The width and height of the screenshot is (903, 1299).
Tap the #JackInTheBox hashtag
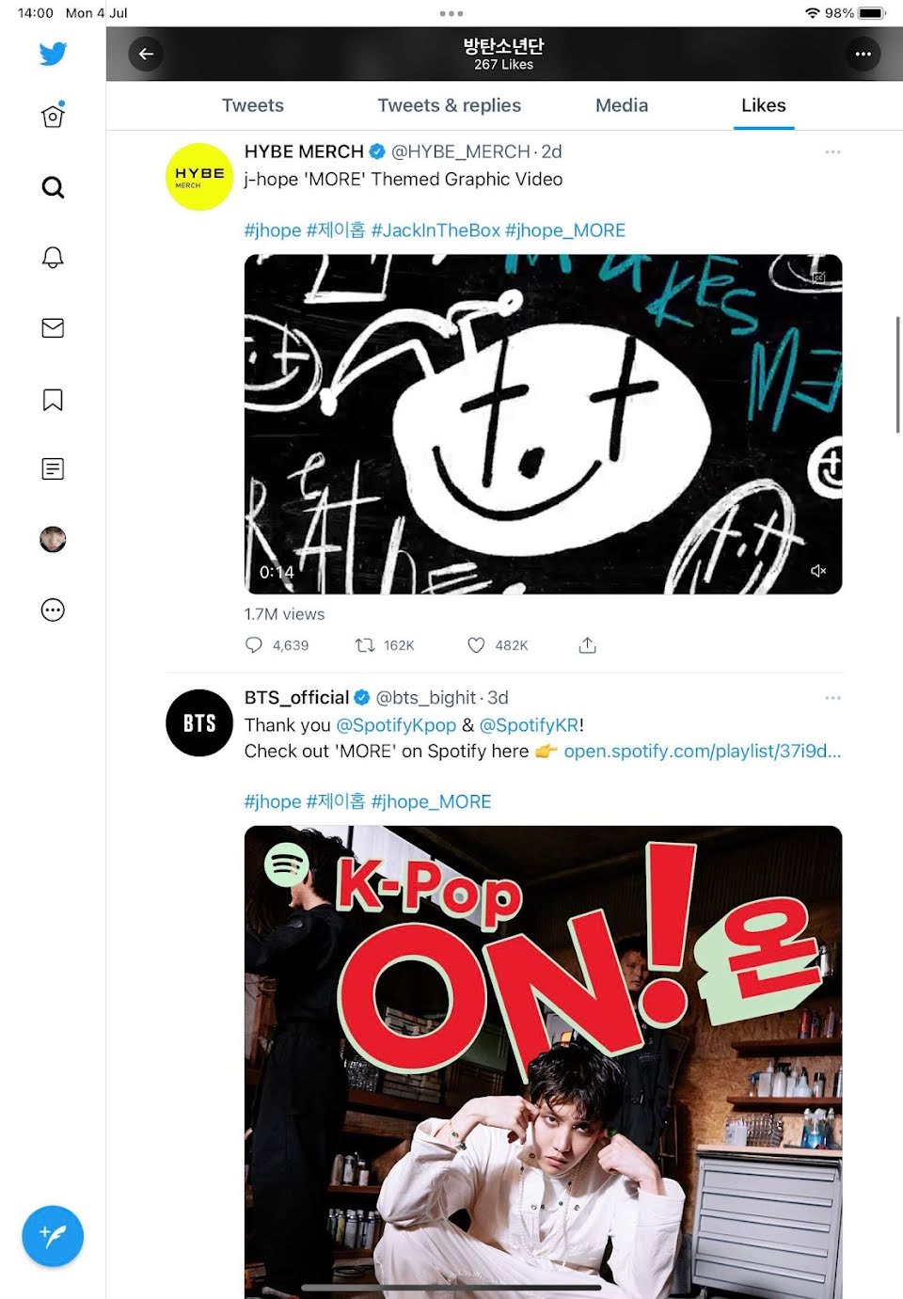[436, 230]
